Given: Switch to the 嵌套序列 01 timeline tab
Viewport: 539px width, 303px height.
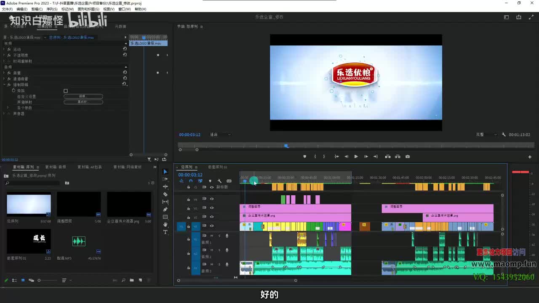Looking at the screenshot, I should [217, 167].
